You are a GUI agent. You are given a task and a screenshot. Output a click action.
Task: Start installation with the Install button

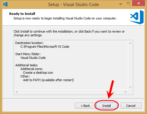tap(107, 106)
